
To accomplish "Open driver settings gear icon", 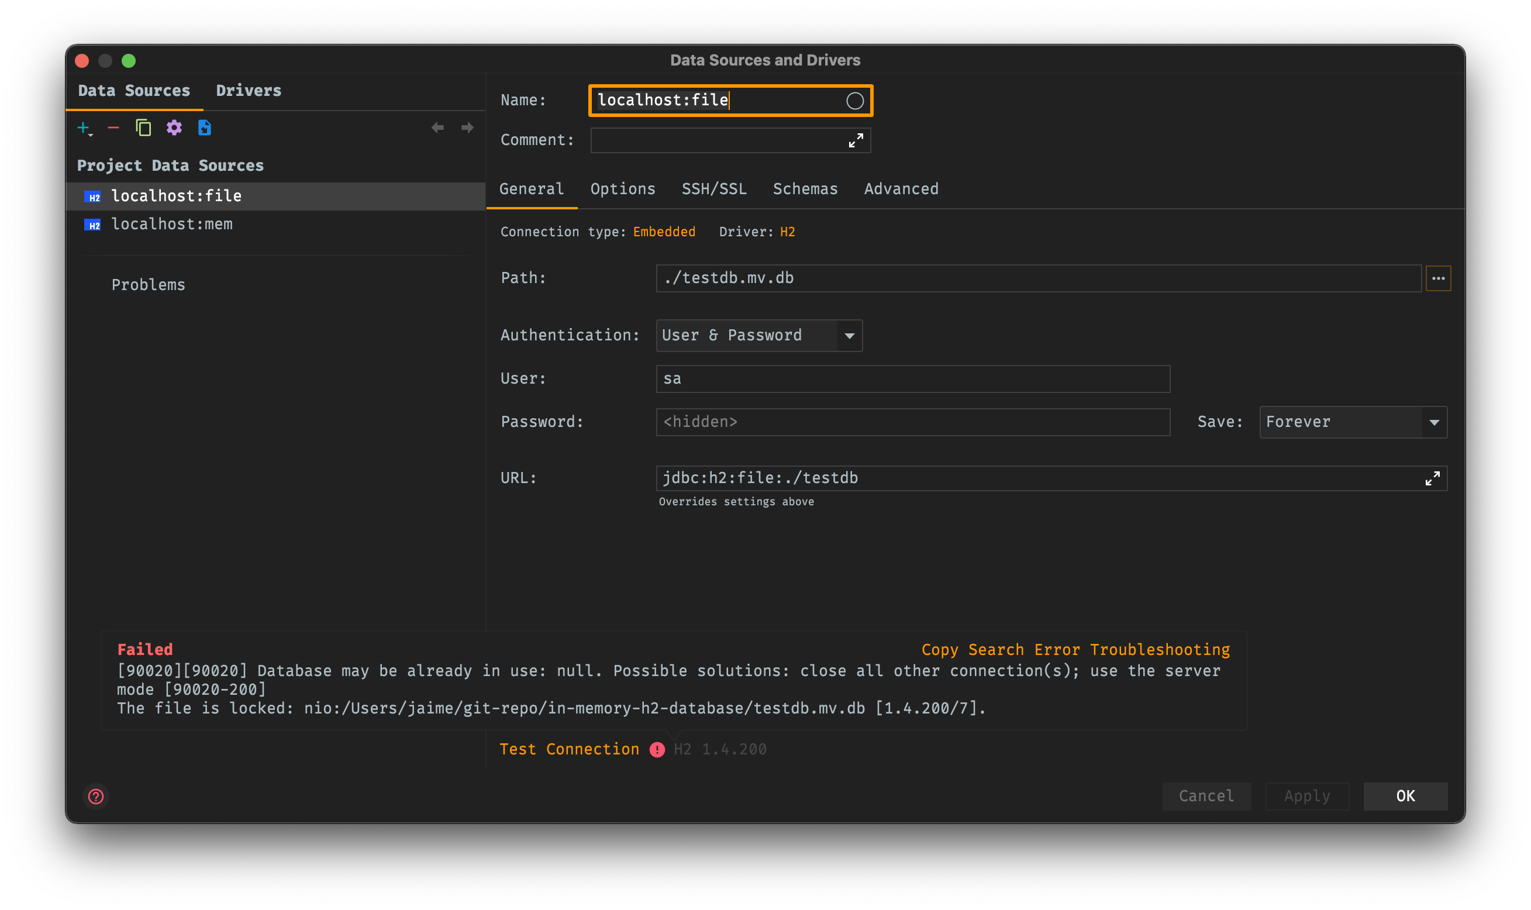I will tap(174, 127).
